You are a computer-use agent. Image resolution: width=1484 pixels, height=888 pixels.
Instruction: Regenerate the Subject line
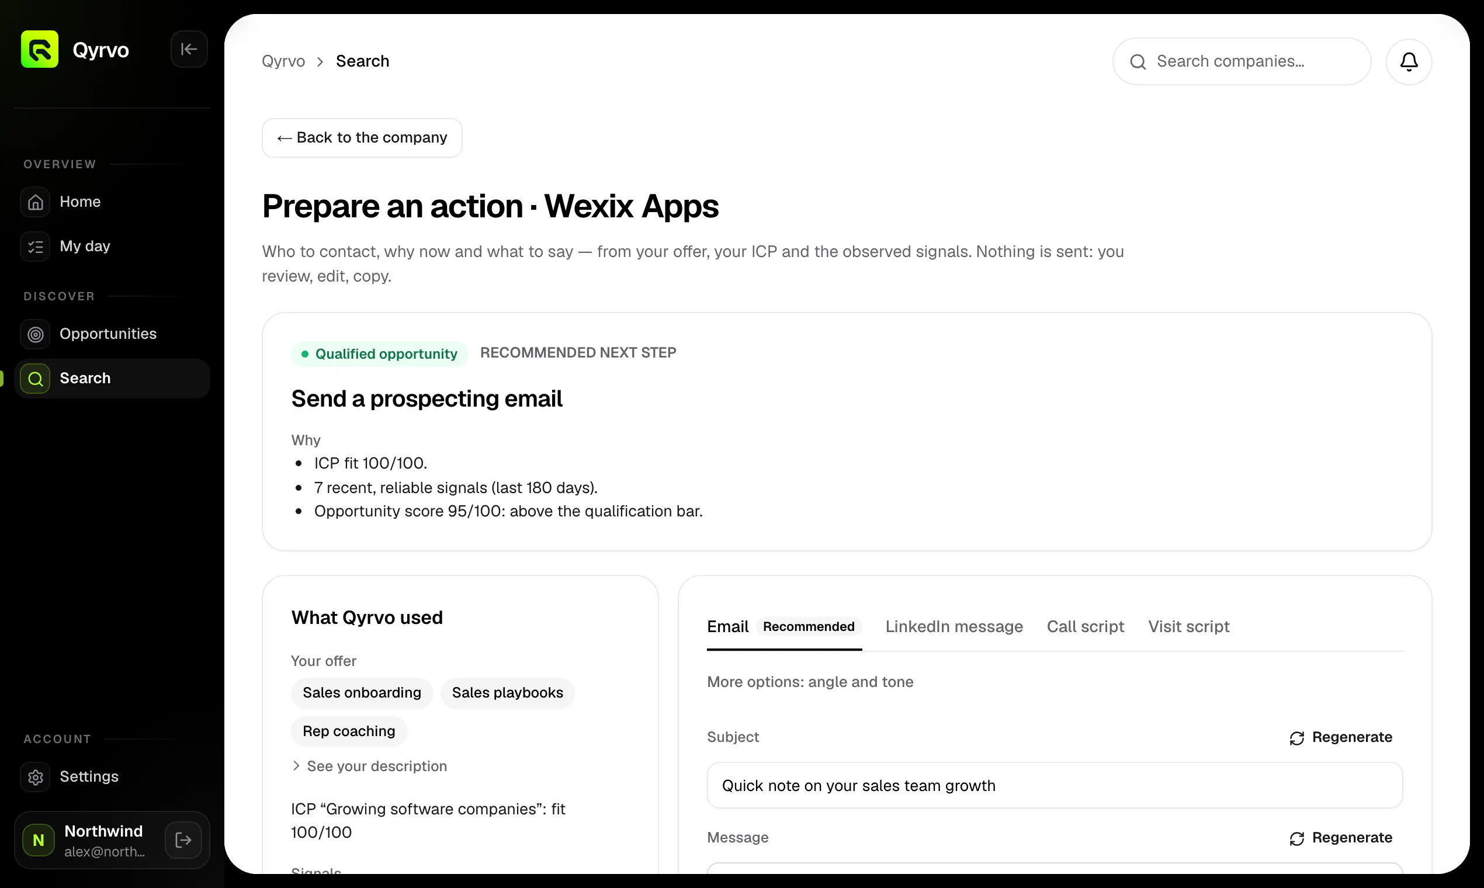coord(1340,737)
